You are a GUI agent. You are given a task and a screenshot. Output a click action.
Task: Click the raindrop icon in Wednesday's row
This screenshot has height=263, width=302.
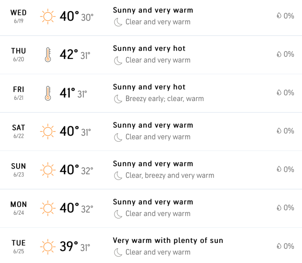click(x=279, y=16)
